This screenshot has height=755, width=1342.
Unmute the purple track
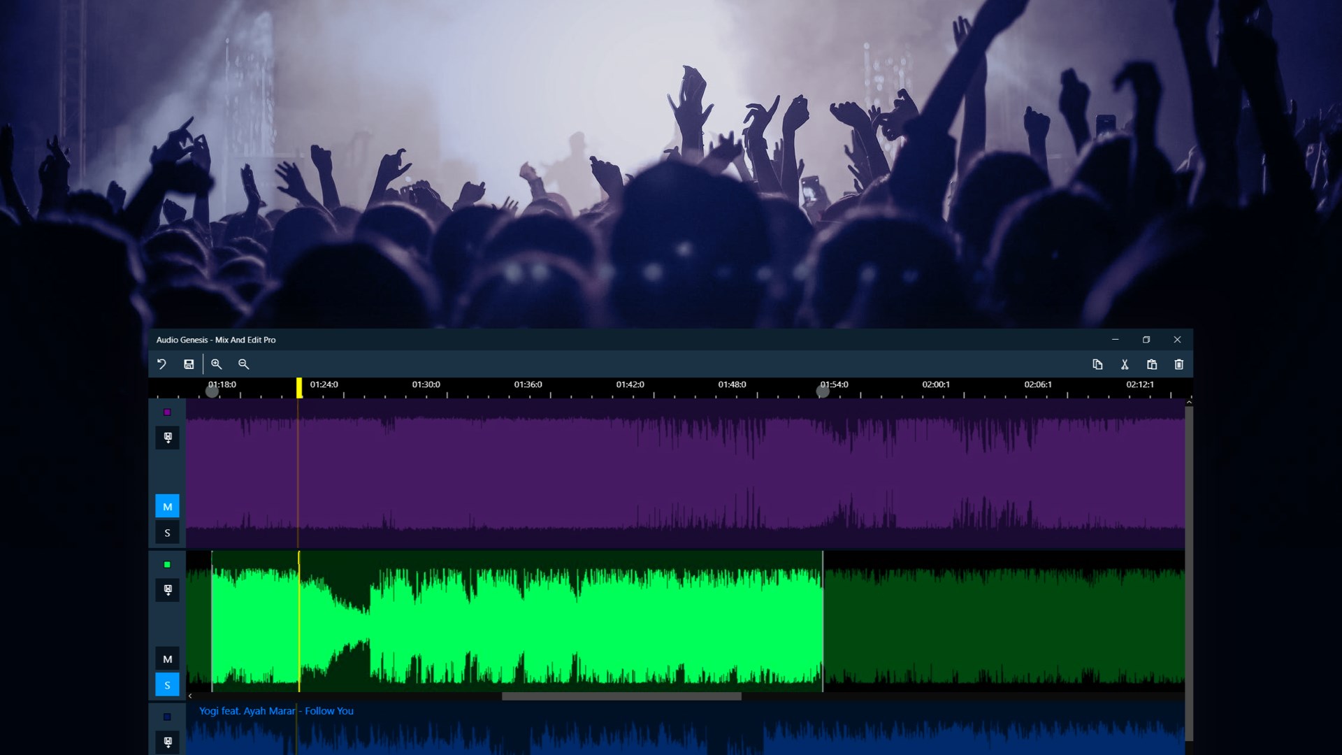click(167, 505)
